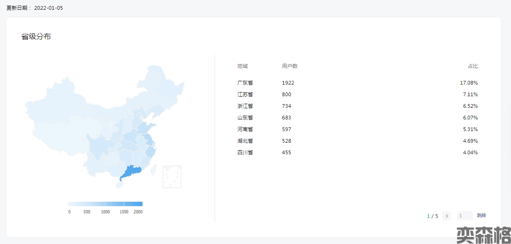
Task: Click the page number input box
Action: point(464,216)
